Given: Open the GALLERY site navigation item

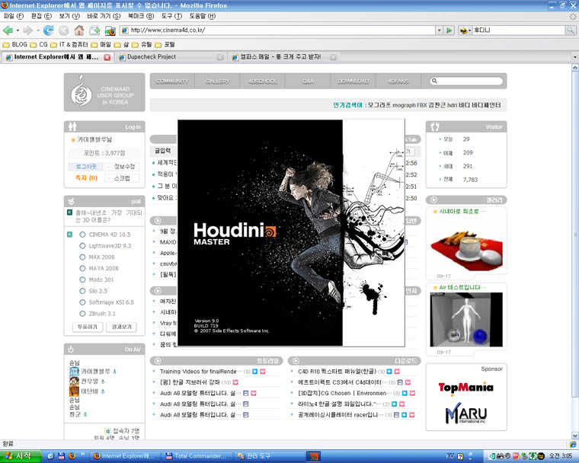Looking at the screenshot, I should click(217, 81).
